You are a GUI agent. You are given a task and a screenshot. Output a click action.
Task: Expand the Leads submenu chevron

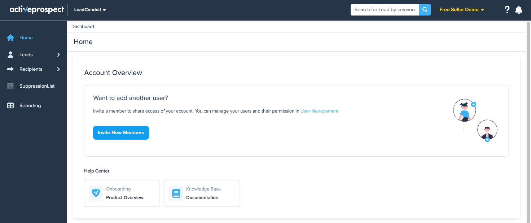58,55
